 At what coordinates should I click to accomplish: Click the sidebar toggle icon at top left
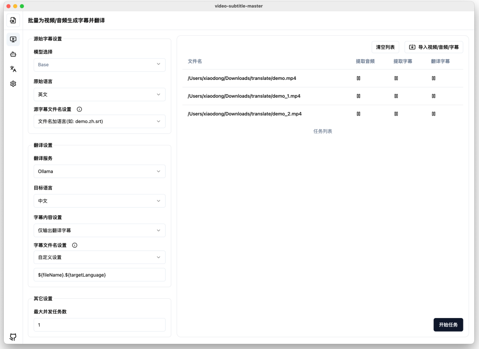13,20
